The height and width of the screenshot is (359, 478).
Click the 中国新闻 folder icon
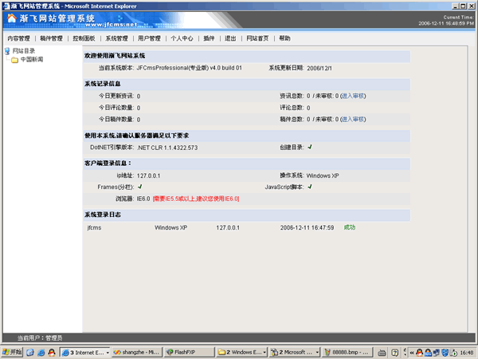pyautogui.click(x=14, y=60)
